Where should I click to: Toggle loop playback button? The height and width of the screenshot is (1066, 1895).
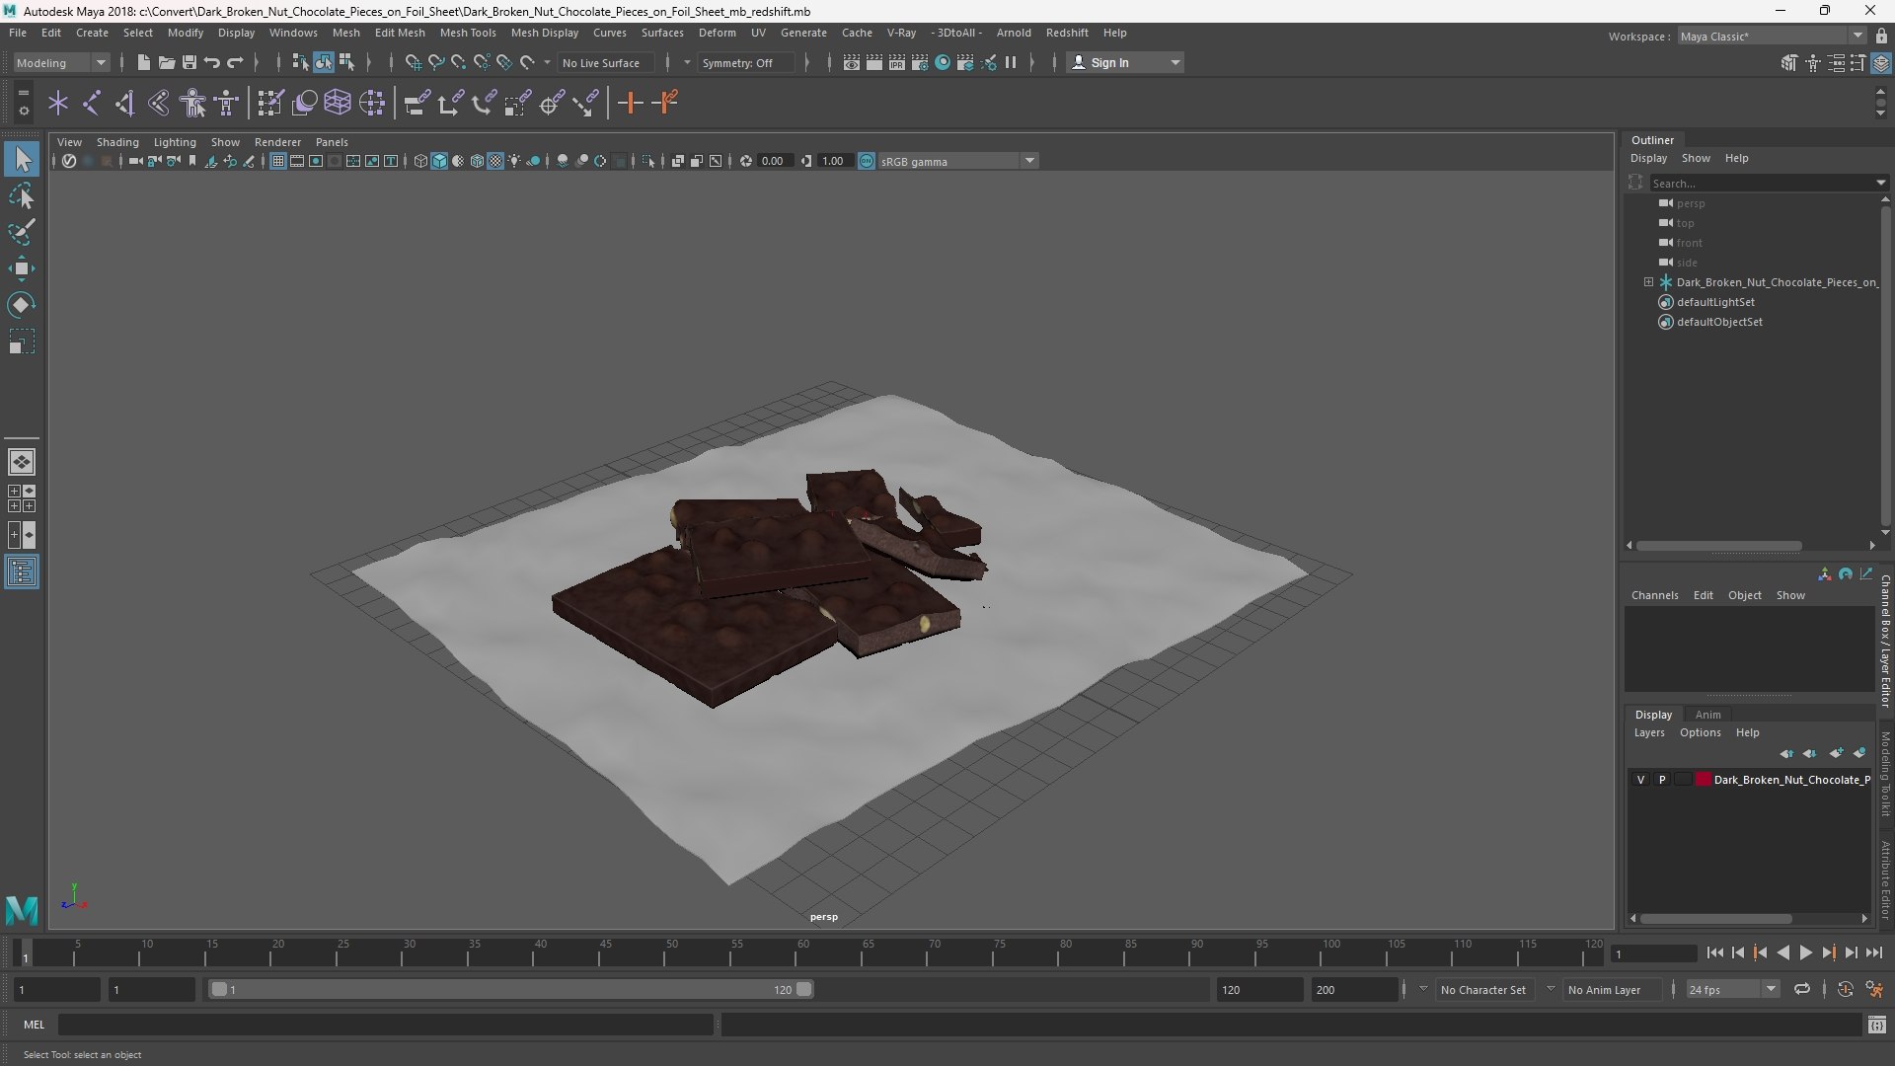point(1802,989)
